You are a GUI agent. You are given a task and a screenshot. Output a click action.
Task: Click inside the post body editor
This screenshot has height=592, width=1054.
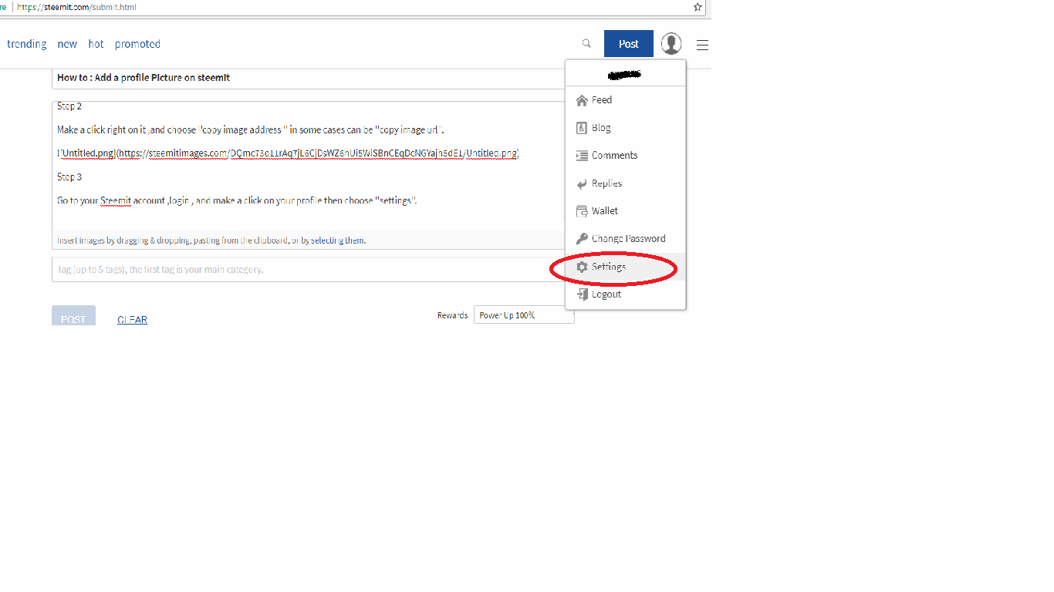(x=309, y=166)
